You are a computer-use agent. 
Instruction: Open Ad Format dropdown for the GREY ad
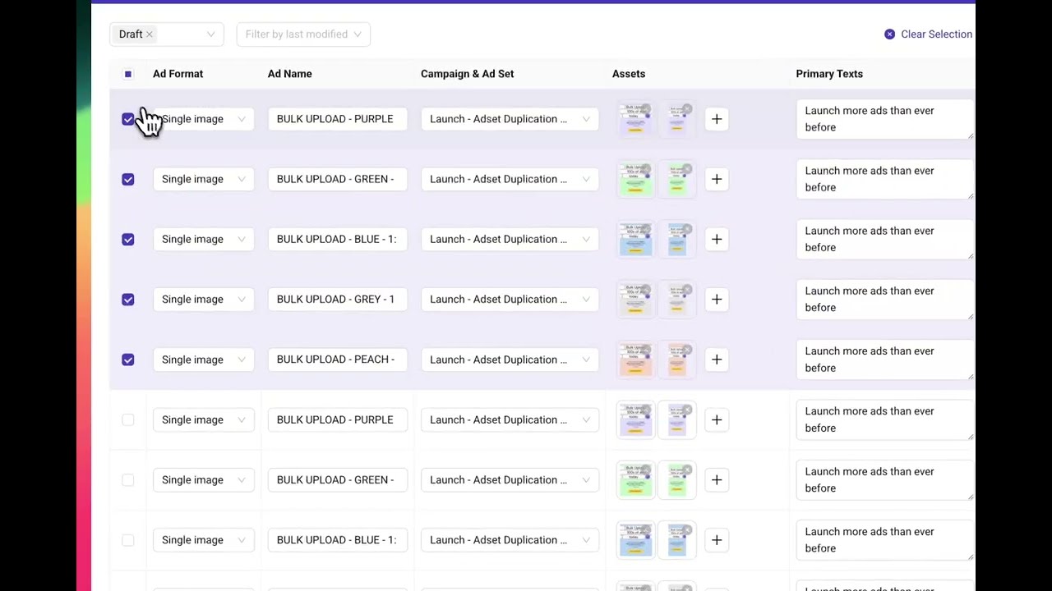(x=204, y=300)
